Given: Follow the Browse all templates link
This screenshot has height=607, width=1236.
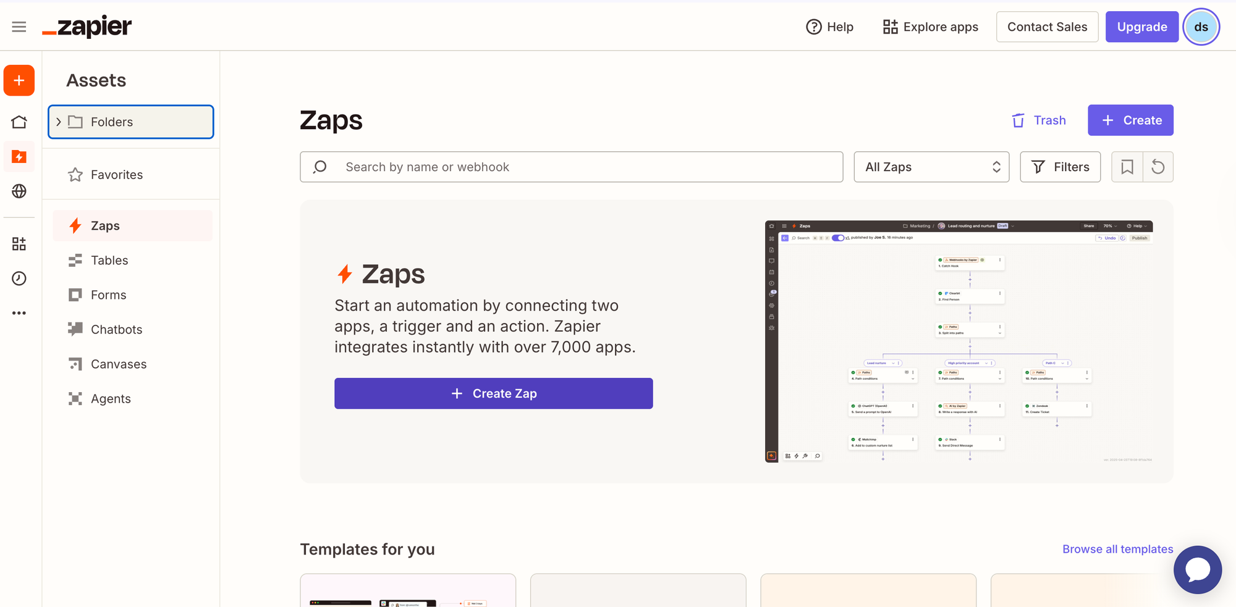Looking at the screenshot, I should [x=1117, y=549].
